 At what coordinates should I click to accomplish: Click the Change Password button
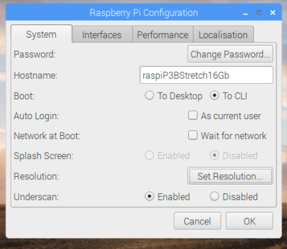tap(230, 54)
